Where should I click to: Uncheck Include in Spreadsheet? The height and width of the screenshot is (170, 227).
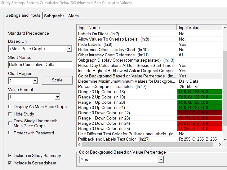click(x=11, y=163)
